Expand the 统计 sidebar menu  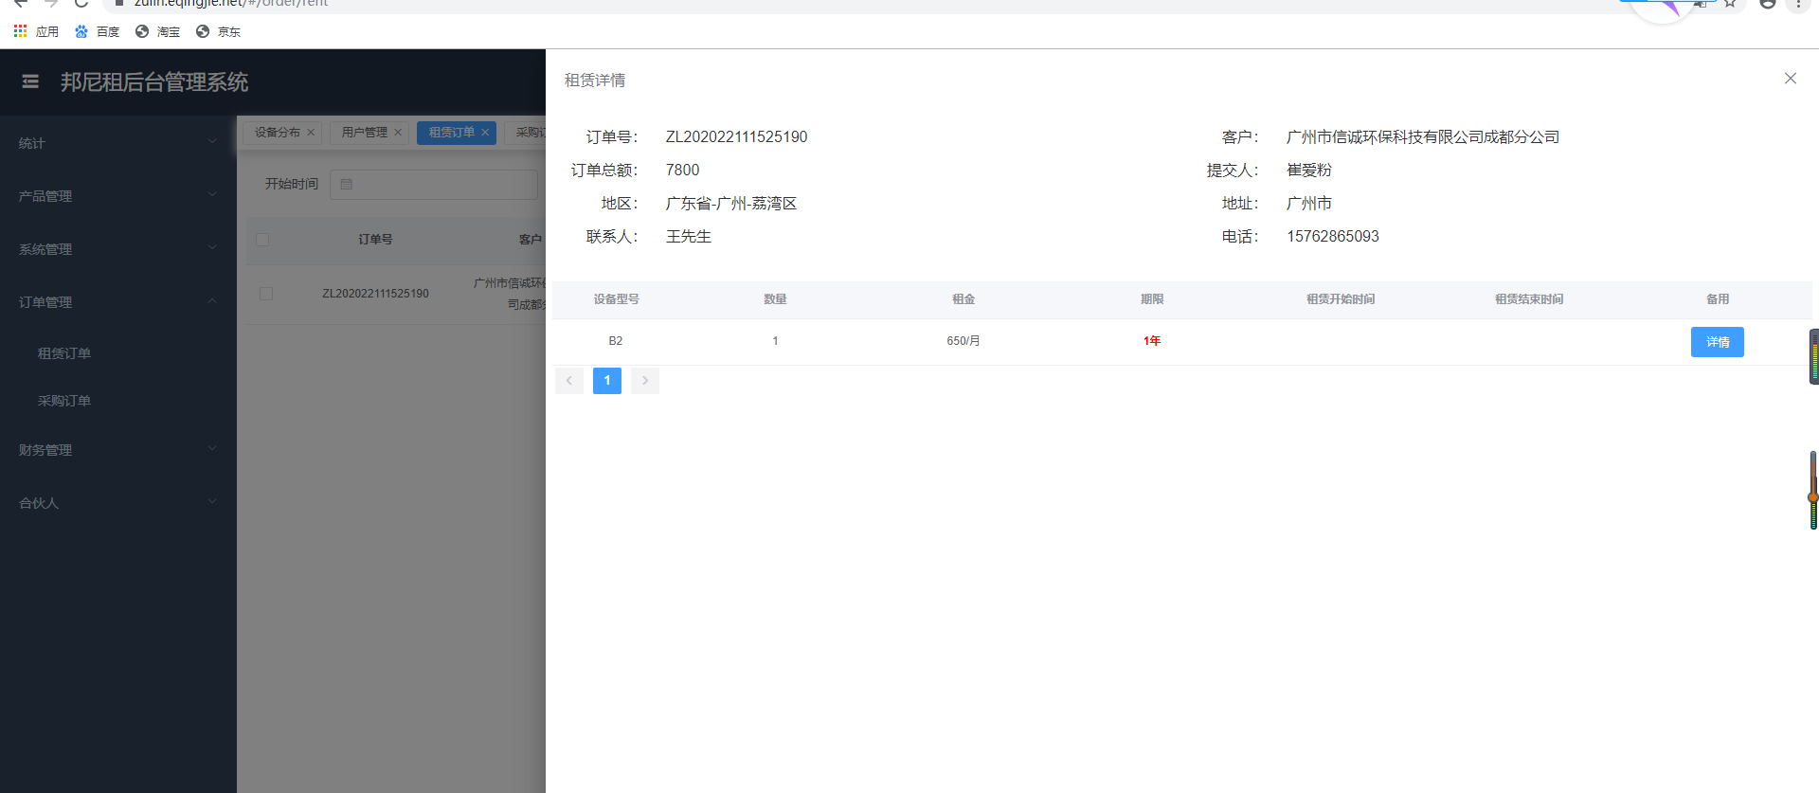pos(118,143)
